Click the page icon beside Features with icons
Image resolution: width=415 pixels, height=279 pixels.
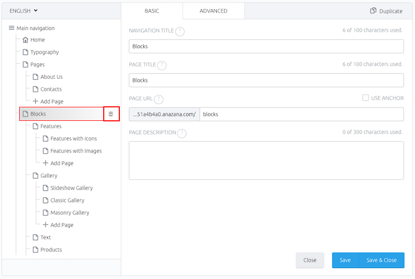[x=46, y=138]
